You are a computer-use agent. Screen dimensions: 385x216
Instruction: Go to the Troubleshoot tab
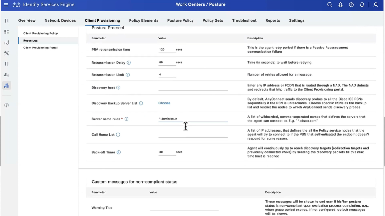tap(244, 20)
